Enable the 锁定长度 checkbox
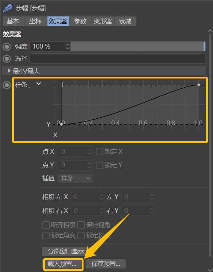The width and height of the screenshot is (213, 272). tap(81, 235)
